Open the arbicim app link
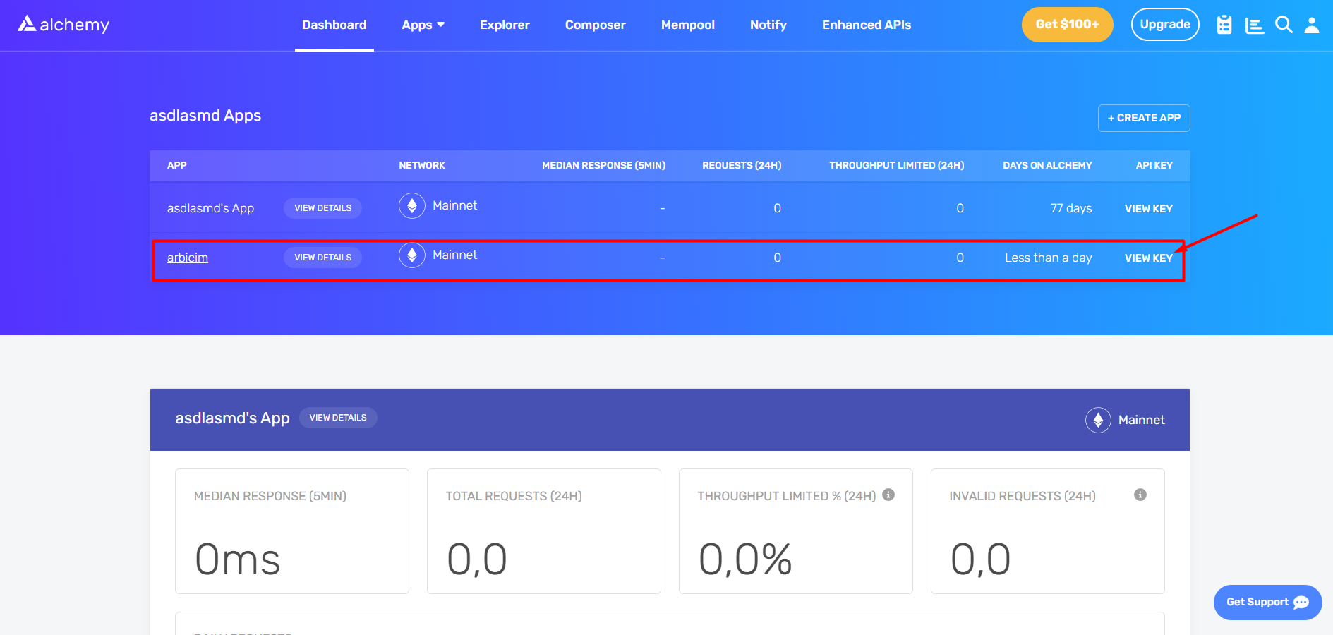This screenshot has height=635, width=1333. (x=188, y=258)
